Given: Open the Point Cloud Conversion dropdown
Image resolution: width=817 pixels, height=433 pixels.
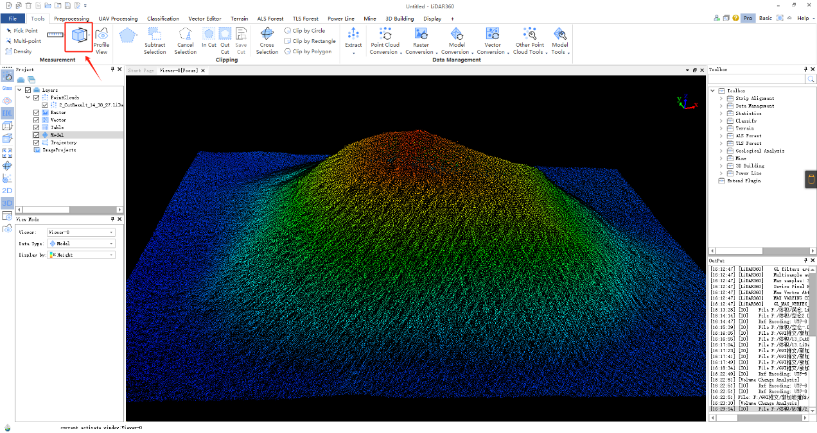Looking at the screenshot, I should pos(385,40).
